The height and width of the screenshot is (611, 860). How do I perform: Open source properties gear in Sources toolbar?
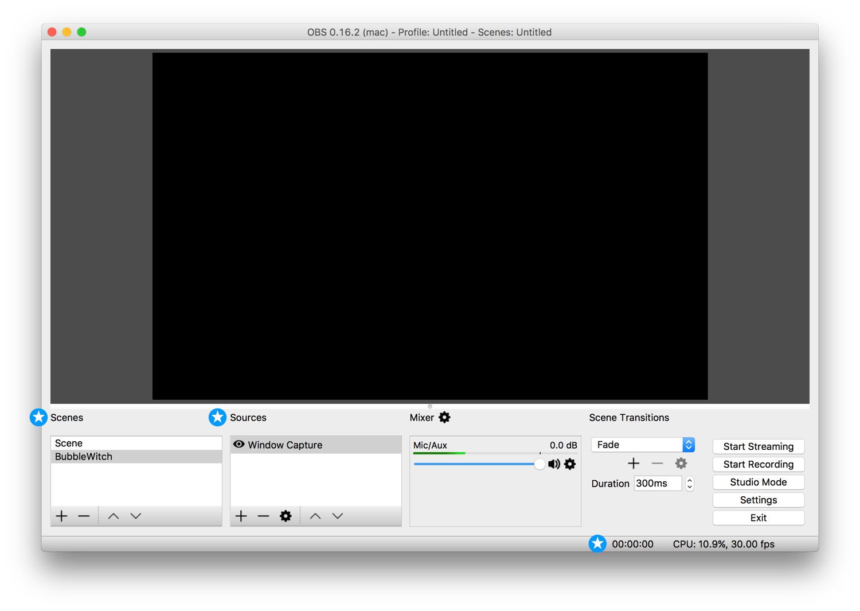pyautogui.click(x=286, y=516)
